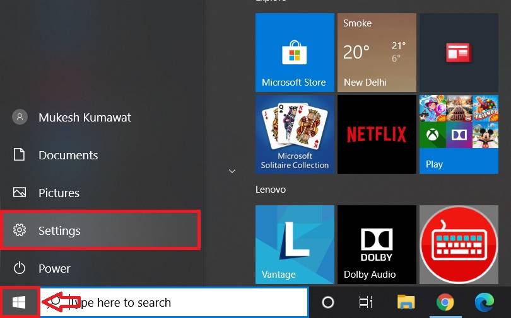
Task: Launch Google Chrome from the taskbar
Action: tap(445, 302)
